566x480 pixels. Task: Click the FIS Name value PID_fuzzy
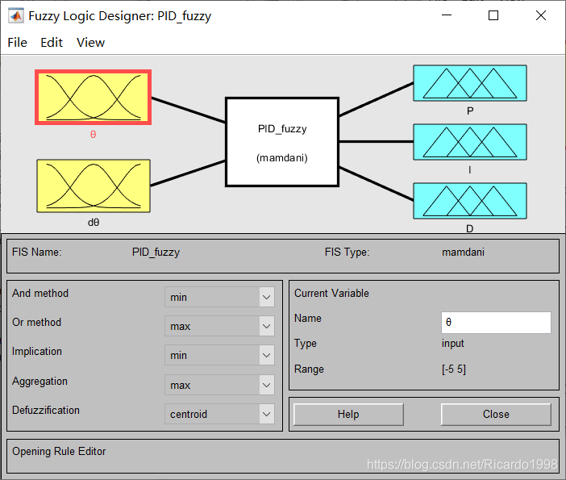[156, 252]
